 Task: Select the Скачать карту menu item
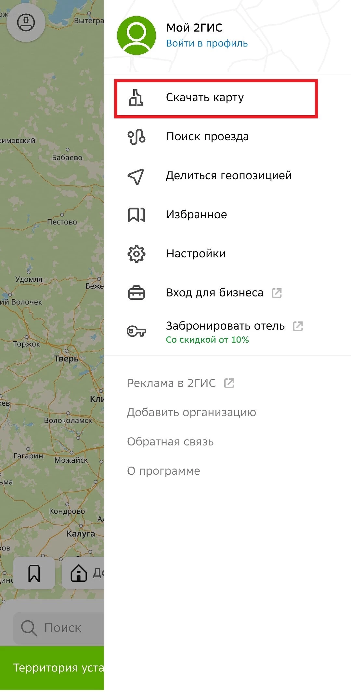coord(205,98)
